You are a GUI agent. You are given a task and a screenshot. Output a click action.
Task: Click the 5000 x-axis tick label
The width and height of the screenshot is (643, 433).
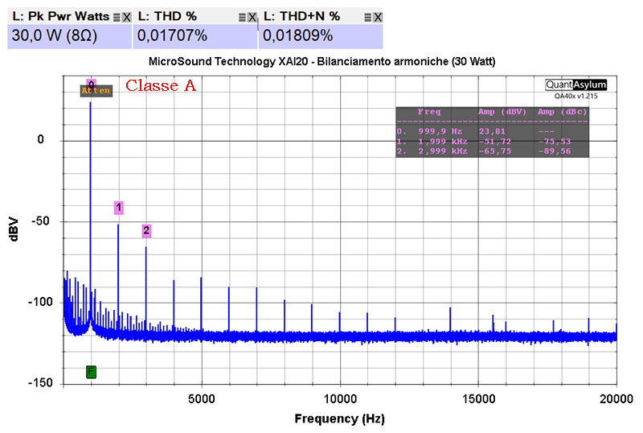click(202, 399)
